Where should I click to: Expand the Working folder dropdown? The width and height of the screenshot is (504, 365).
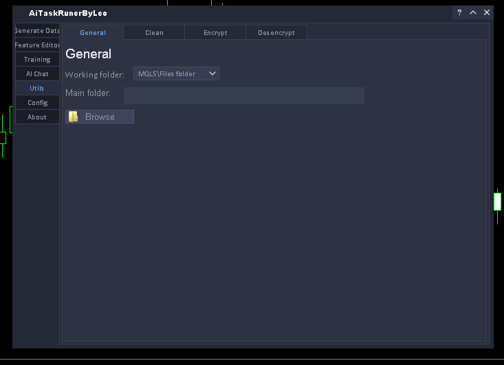[176, 73]
